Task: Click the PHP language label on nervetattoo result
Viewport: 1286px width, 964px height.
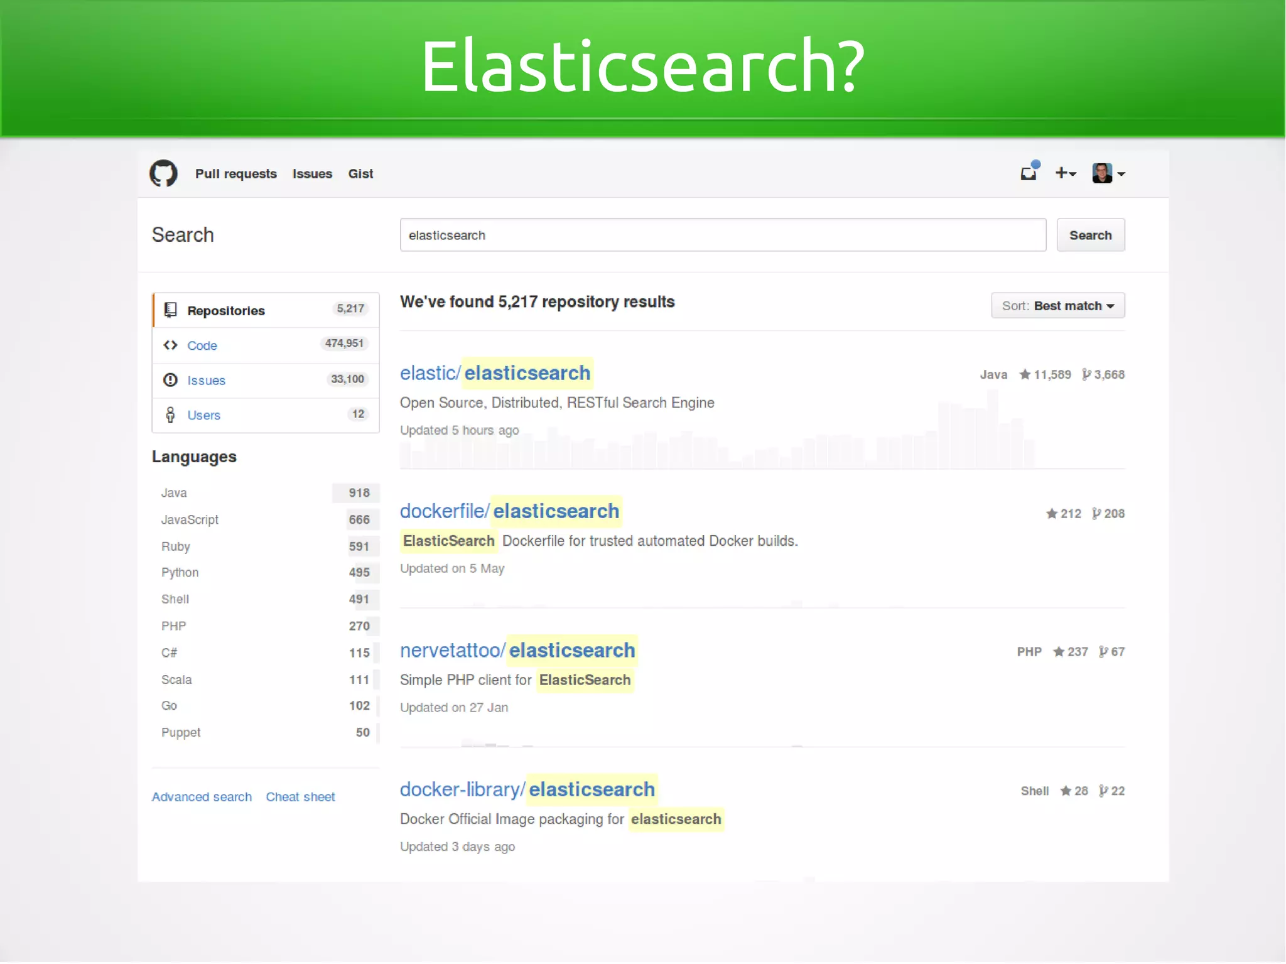Action: pos(1029,652)
